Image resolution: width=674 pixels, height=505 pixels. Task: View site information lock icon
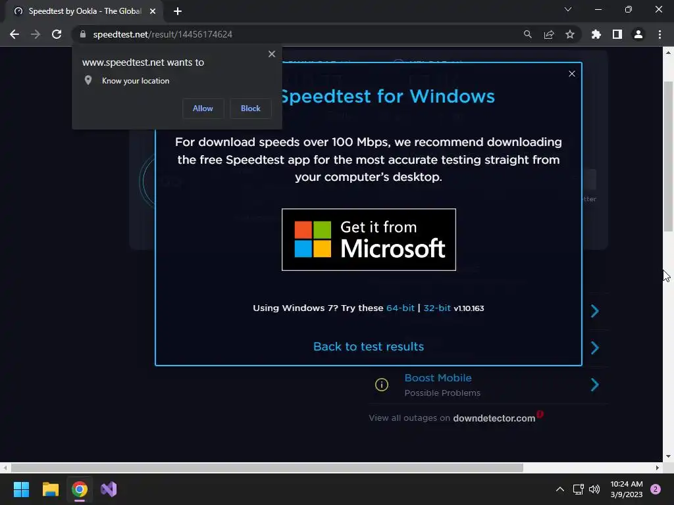83,34
